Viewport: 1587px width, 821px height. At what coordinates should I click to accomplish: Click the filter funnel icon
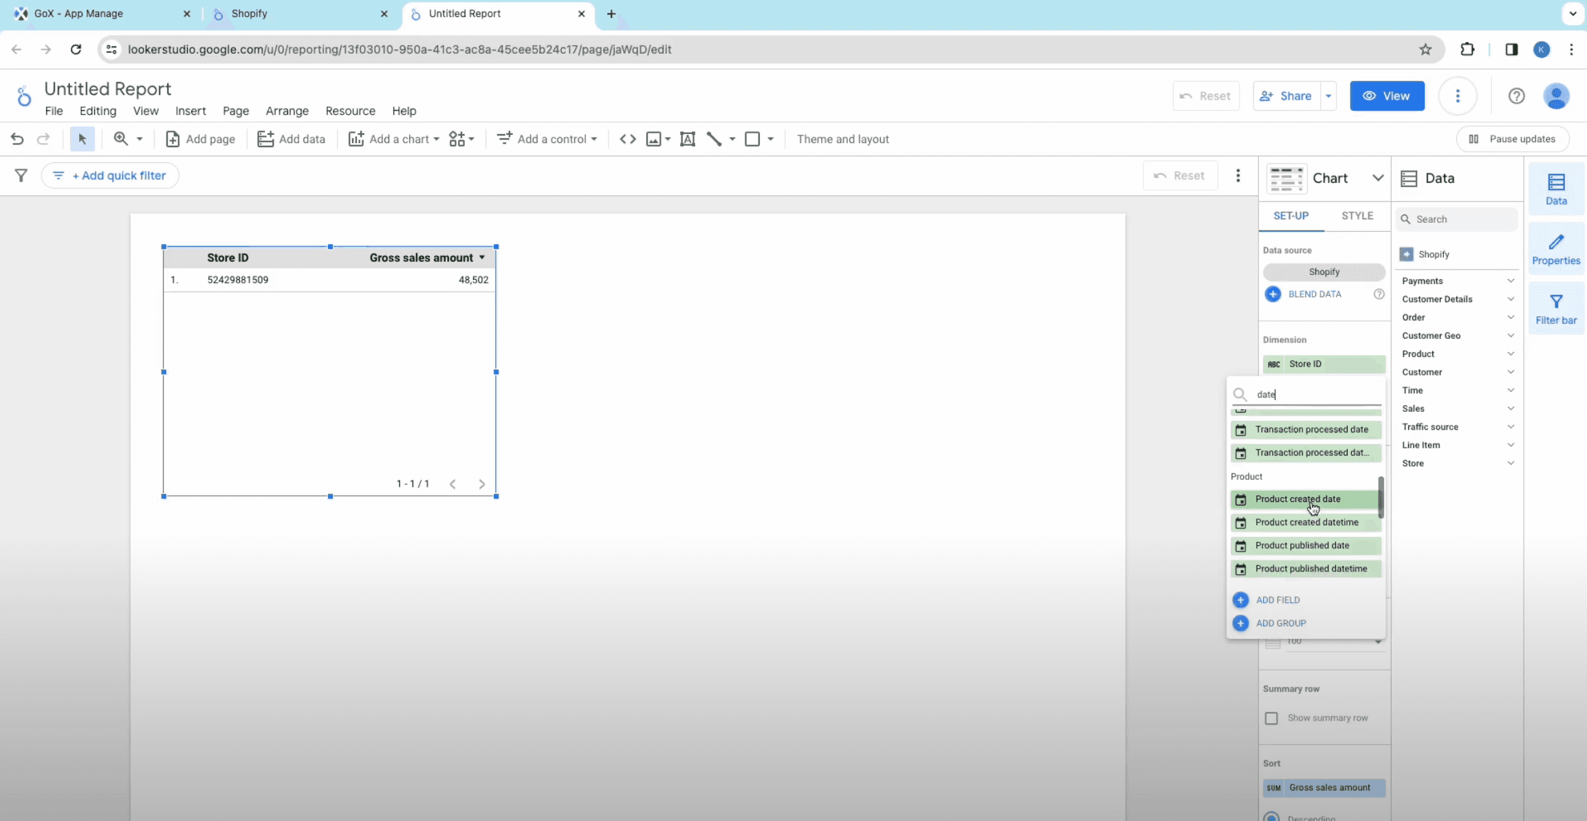point(21,175)
